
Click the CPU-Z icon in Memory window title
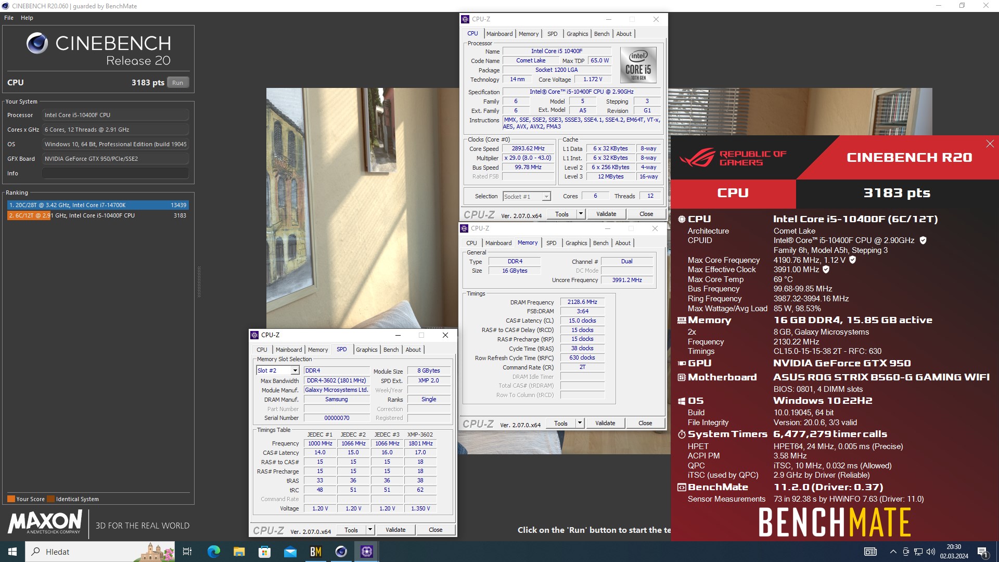[x=464, y=228]
